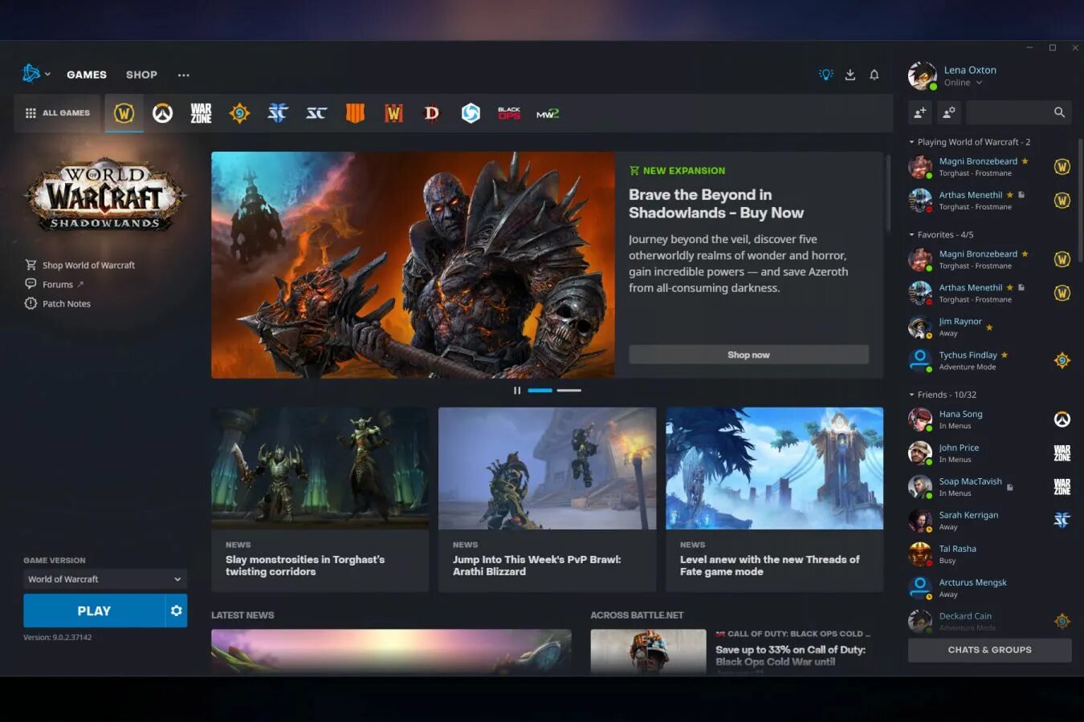This screenshot has width=1084, height=722.
Task: Open game settings gear beside Play
Action: pyautogui.click(x=176, y=610)
